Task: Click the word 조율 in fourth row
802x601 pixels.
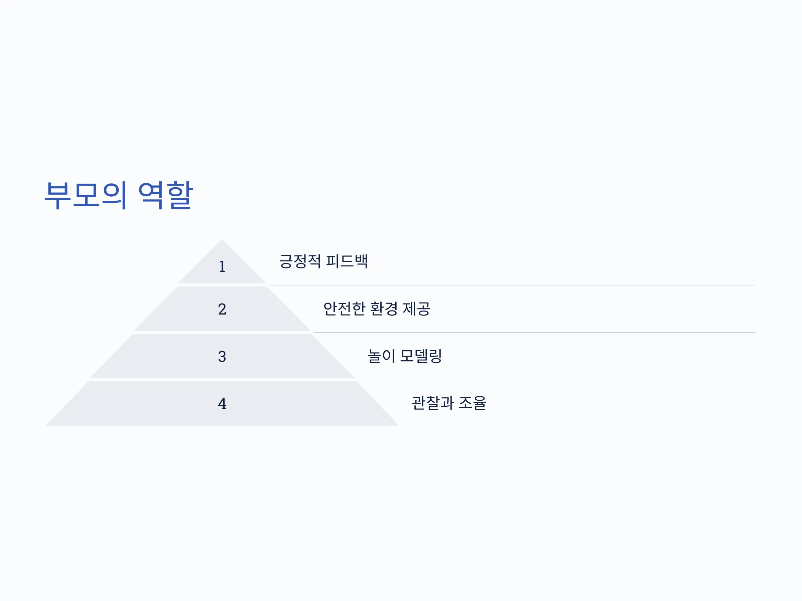Action: (x=473, y=403)
